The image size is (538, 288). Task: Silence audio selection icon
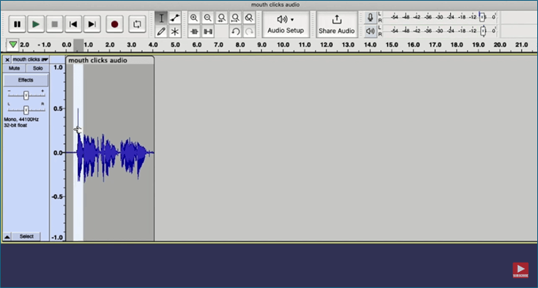(x=208, y=32)
